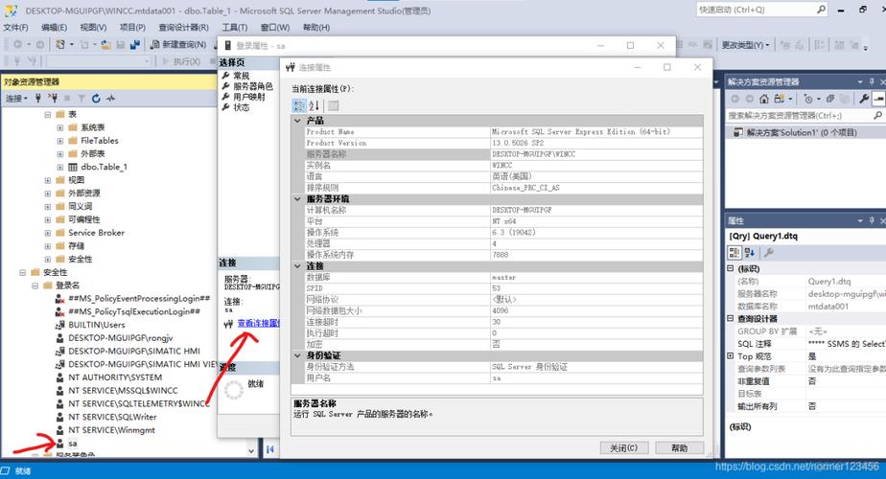Click 帮助 button in Connection Properties
The image size is (886, 479).
pyautogui.click(x=679, y=448)
